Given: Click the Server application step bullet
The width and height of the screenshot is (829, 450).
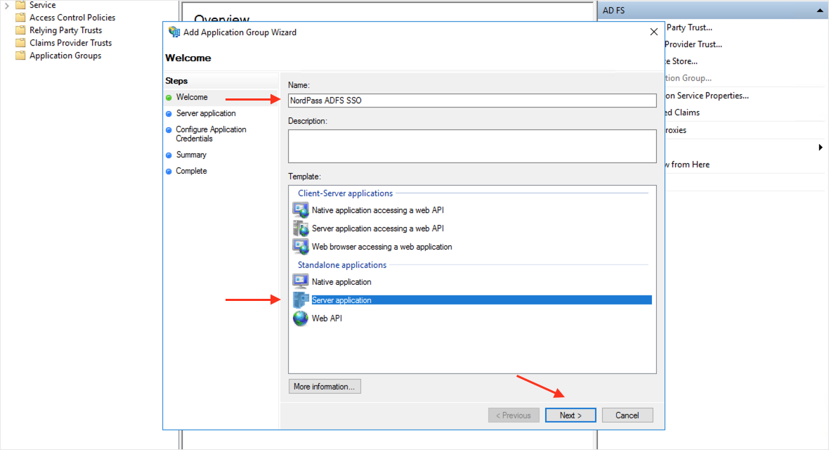Looking at the screenshot, I should (169, 114).
